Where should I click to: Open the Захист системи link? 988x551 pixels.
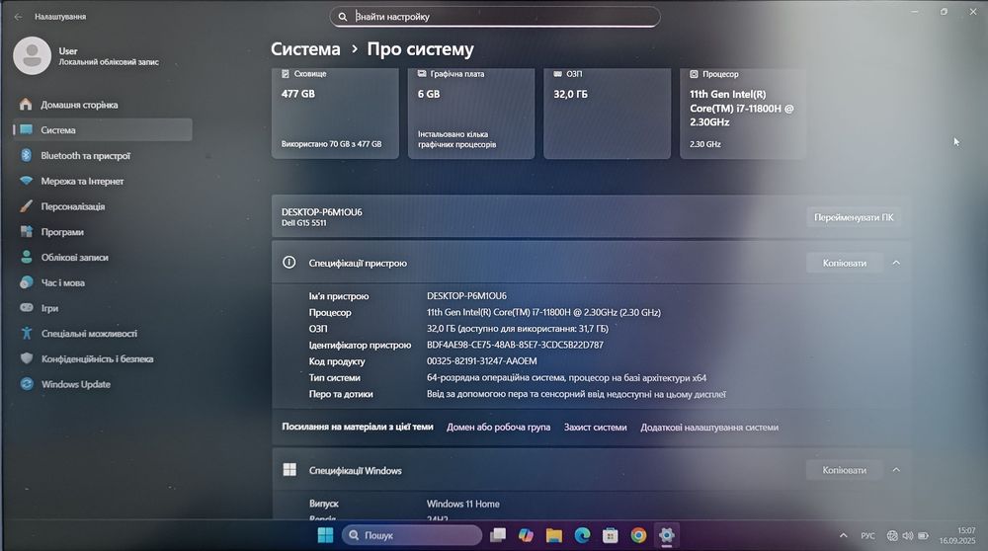point(596,427)
